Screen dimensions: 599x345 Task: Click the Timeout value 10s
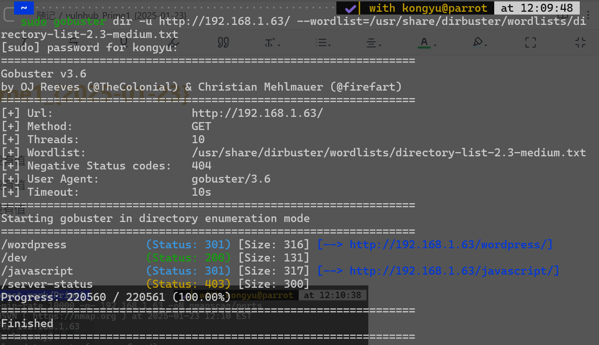point(202,192)
